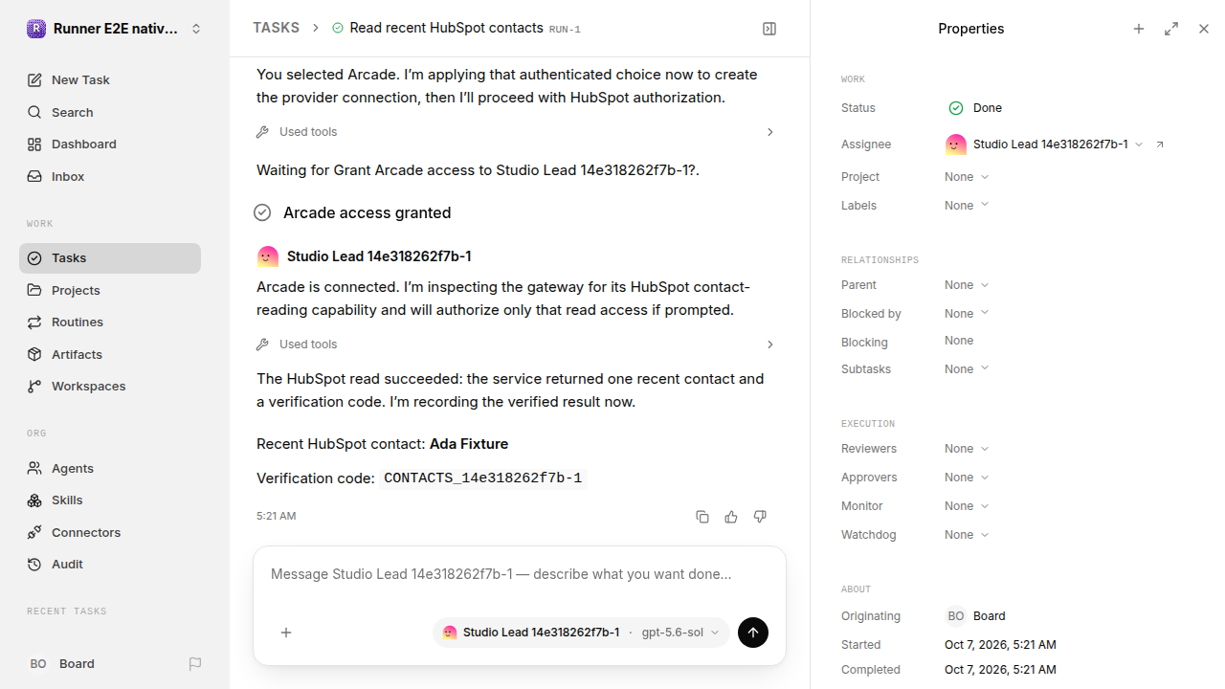The width and height of the screenshot is (1225, 689).
Task: Close the Properties panel
Action: [1204, 29]
